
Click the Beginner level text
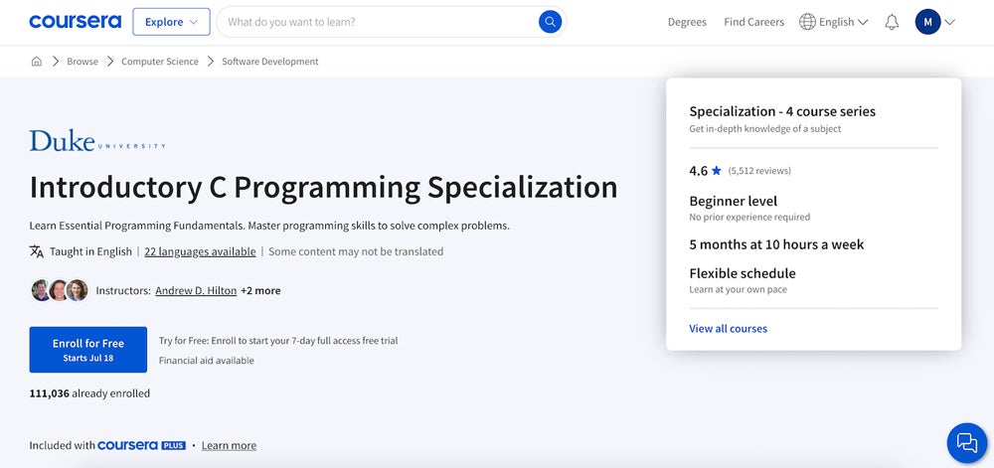coord(733,201)
